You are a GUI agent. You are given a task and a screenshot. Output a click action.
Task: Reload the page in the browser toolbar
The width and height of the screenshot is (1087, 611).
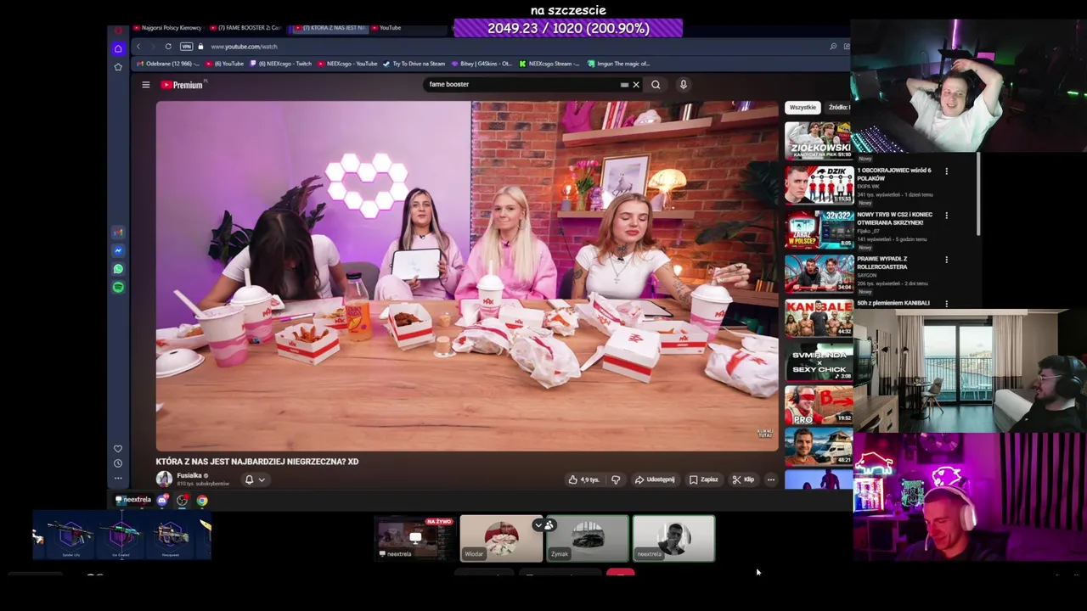pyautogui.click(x=168, y=47)
